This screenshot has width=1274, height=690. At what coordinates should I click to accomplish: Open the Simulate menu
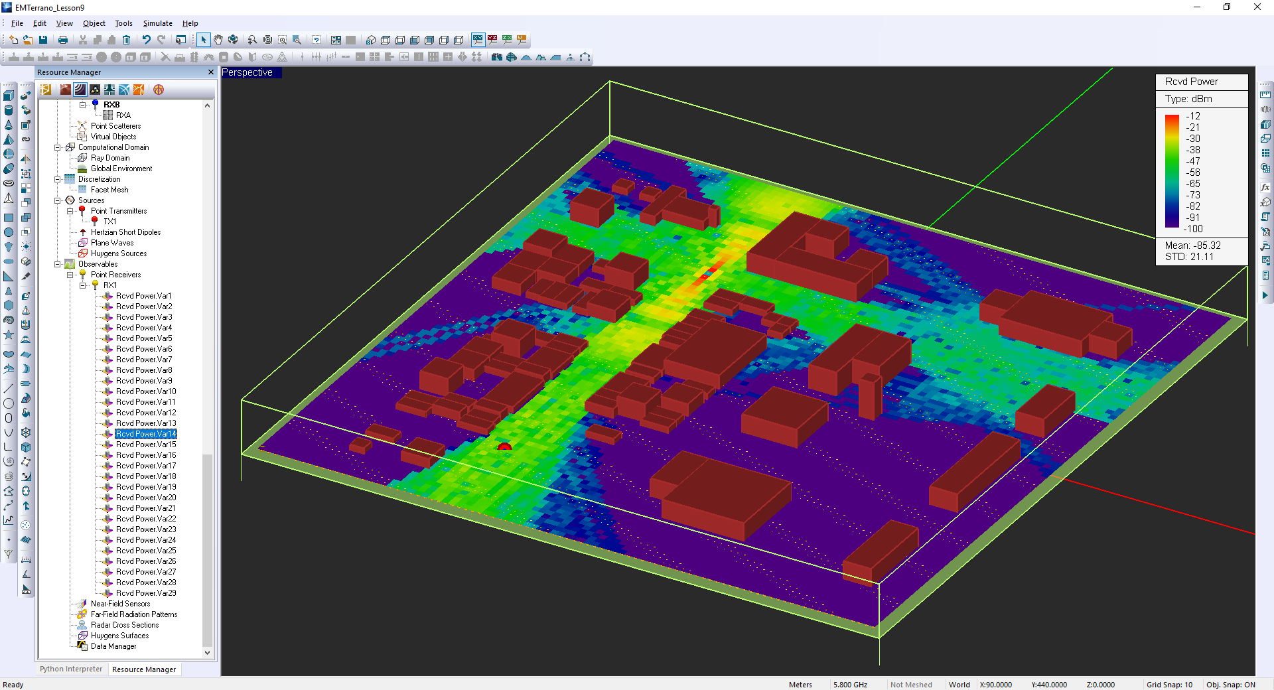point(157,23)
